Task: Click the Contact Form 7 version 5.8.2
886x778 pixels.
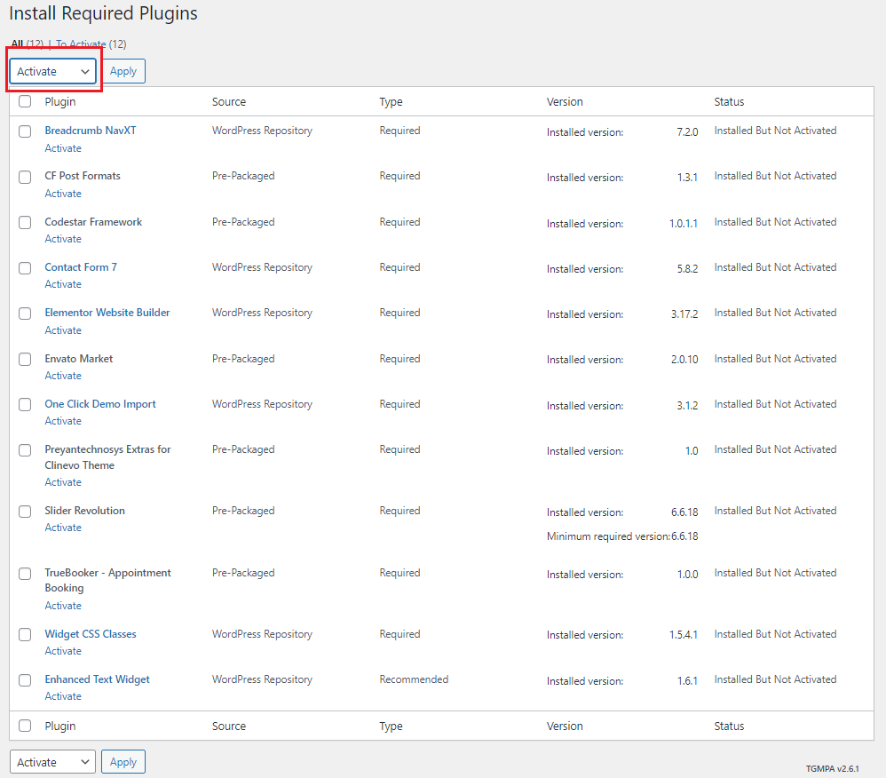Action: [688, 268]
